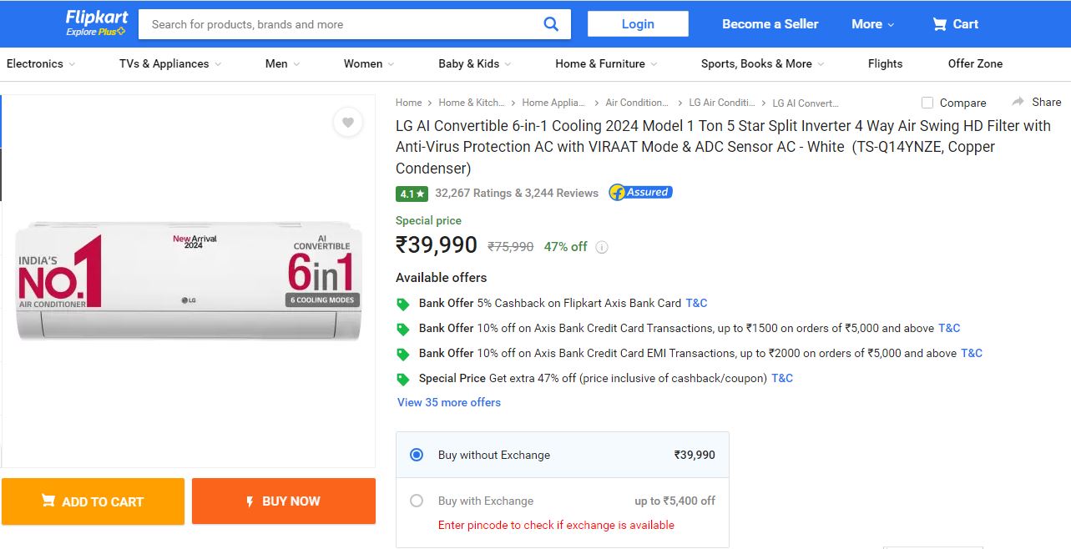Screen dimensions: 1071x549
Task: Click the Flipkart Assured badge
Action: pos(639,193)
